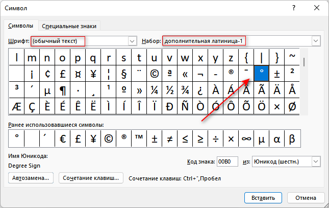Select the Greek beta β recent symbol
Viewport: 329px width, 208px height.
point(292,137)
